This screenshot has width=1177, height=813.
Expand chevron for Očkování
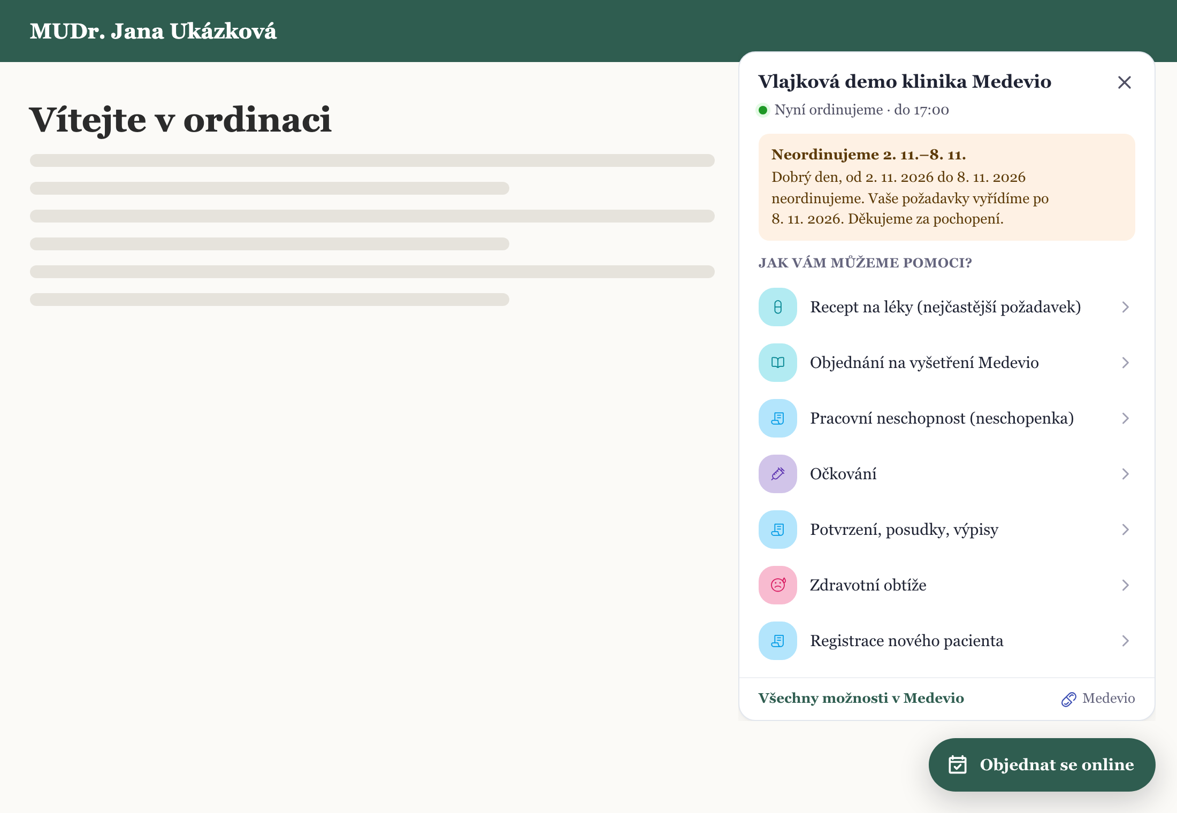[1126, 474]
